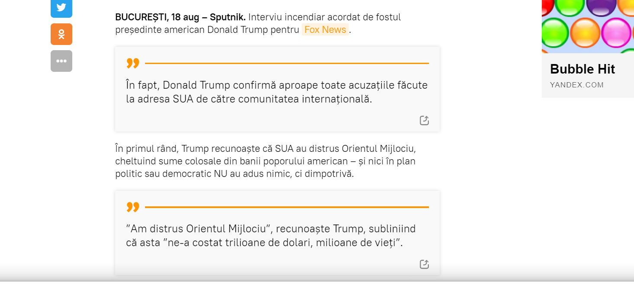Click the YANDEX.COM ad source label

coord(577,85)
